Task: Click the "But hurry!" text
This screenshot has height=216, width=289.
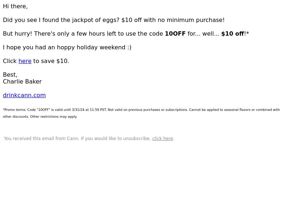Action: [17, 33]
